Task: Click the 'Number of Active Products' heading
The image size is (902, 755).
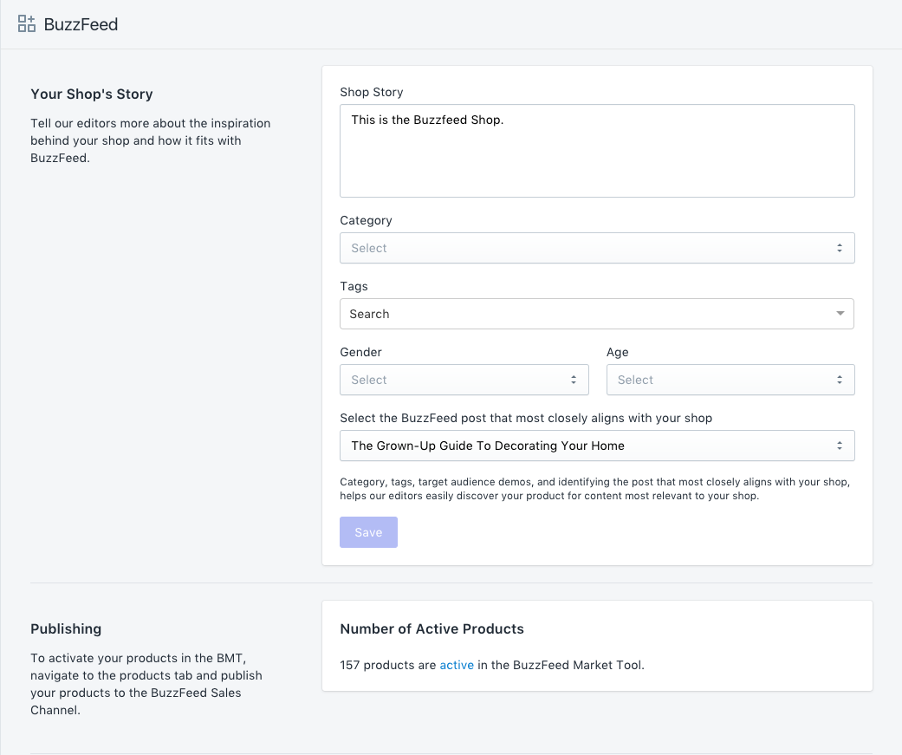Action: [x=432, y=629]
